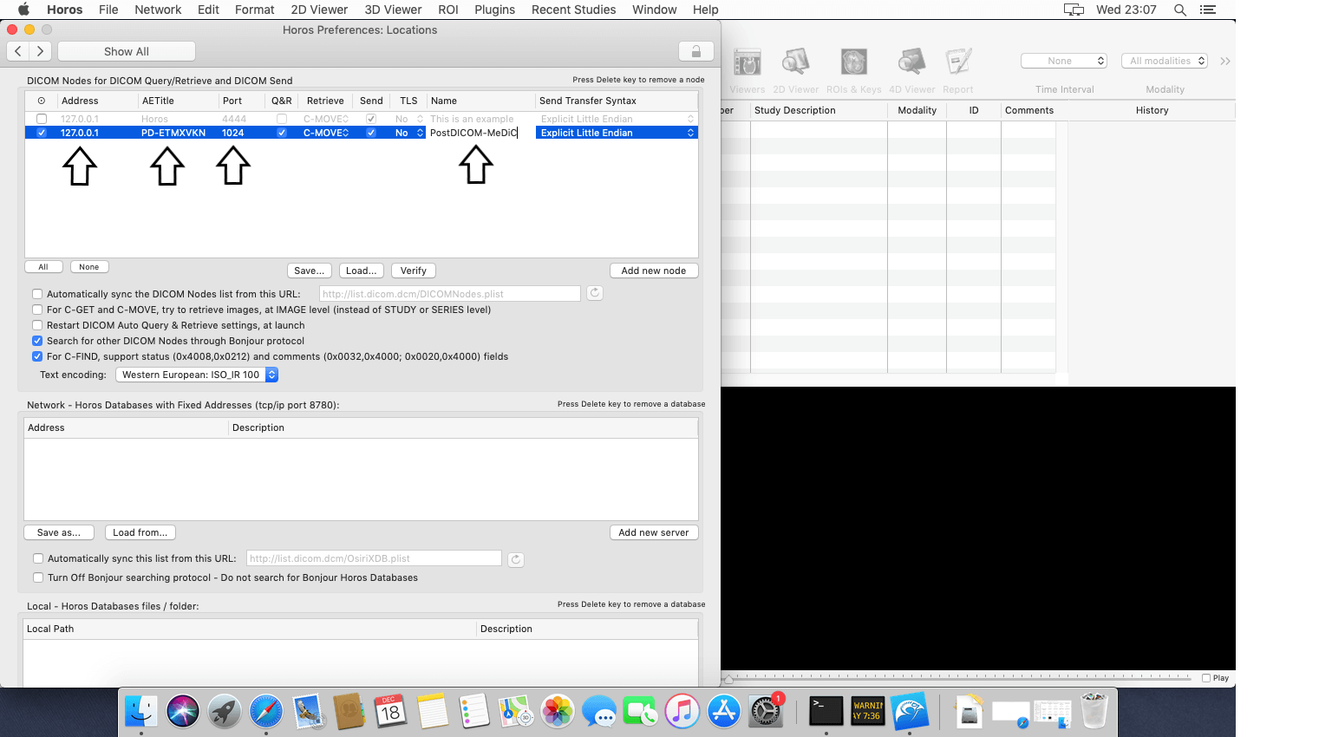
Task: Expand the All modalities dropdown
Action: coord(1164,61)
